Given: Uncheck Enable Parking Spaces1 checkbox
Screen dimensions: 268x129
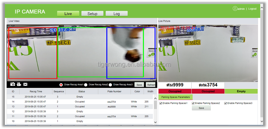Looking at the screenshot, I should pos(161,103).
